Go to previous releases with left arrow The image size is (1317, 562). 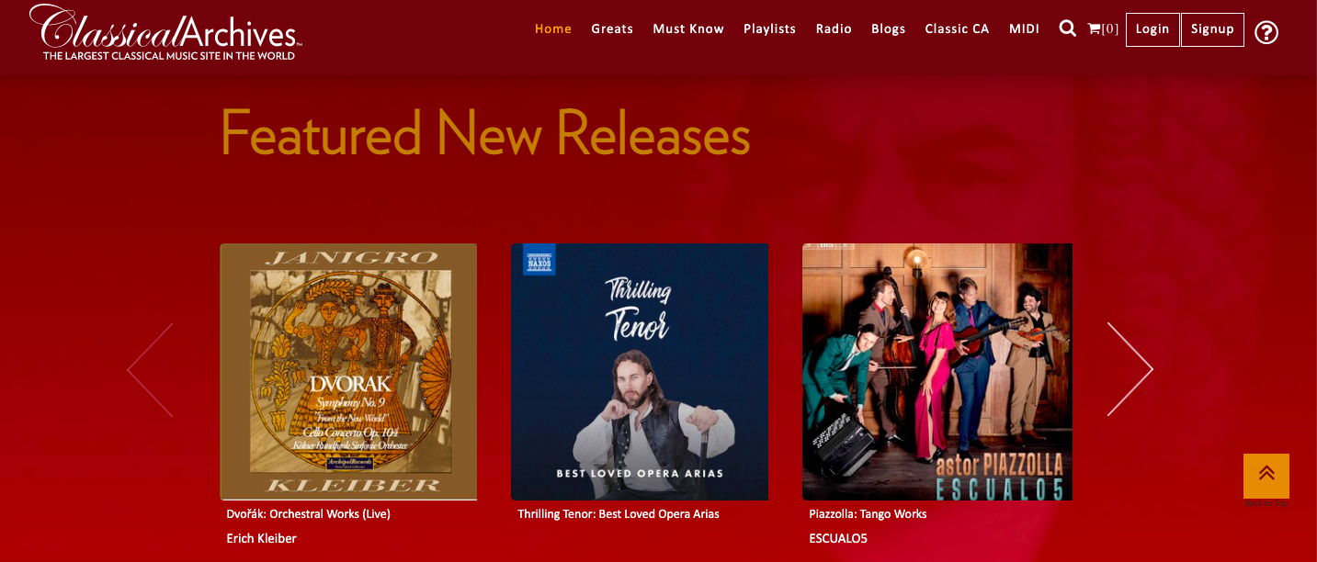pos(150,369)
